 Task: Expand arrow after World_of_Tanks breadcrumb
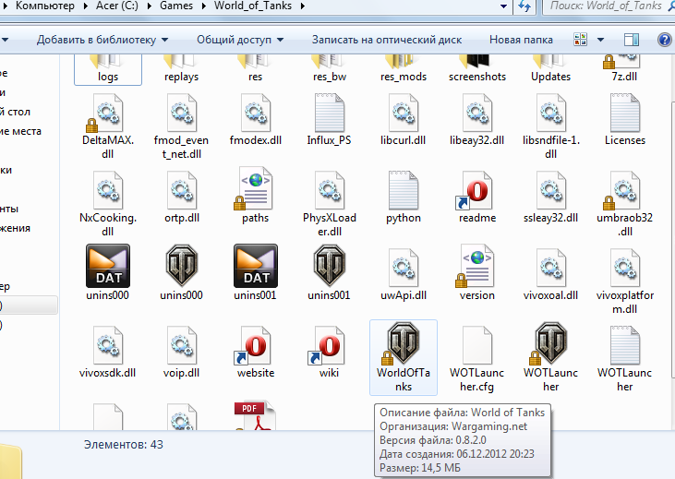303,6
